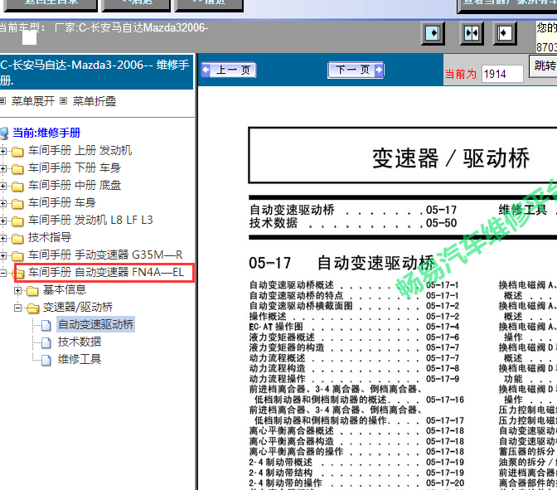557x490 pixels.
Task: Open folder icon of 车间手册 中册 底盘
Action: pos(17,187)
